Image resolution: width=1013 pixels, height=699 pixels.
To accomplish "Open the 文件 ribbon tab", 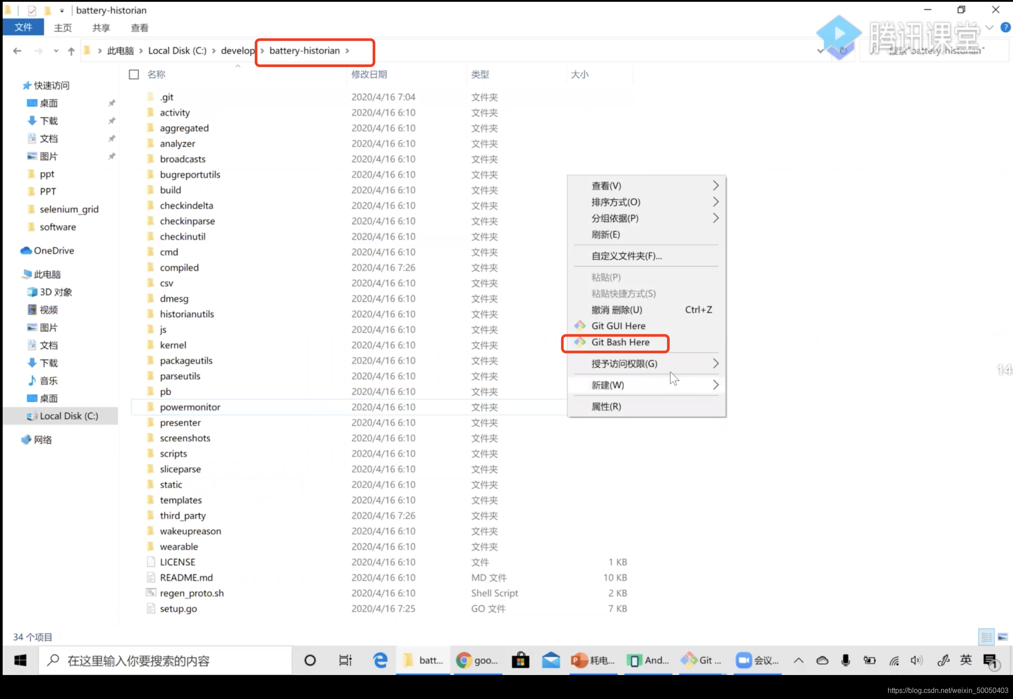I will 23,28.
